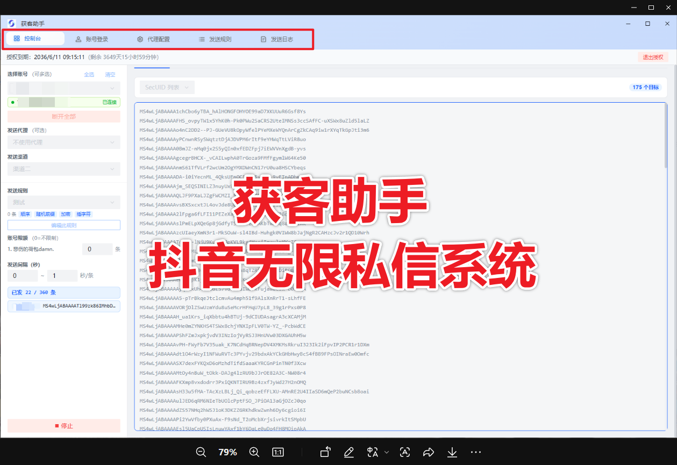The height and width of the screenshot is (465, 677).
Task: Click the SecUID line starting MS4wLjABAAAAPShFZmJxpkjvdV3I
Action: [x=223, y=335]
